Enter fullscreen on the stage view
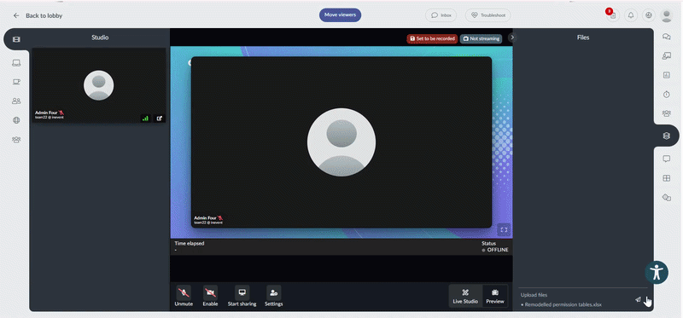Viewport: 683px width, 318px height. click(504, 229)
